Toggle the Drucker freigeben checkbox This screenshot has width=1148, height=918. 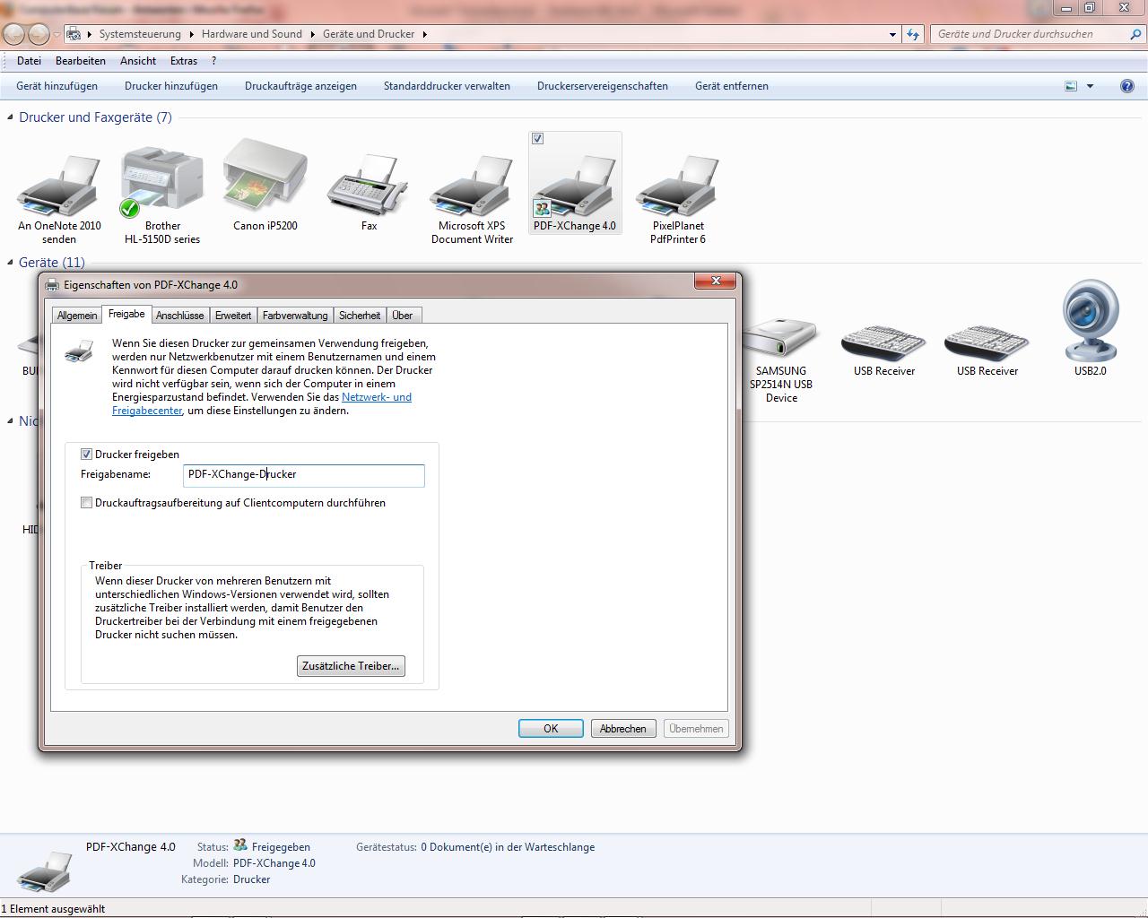coord(87,455)
